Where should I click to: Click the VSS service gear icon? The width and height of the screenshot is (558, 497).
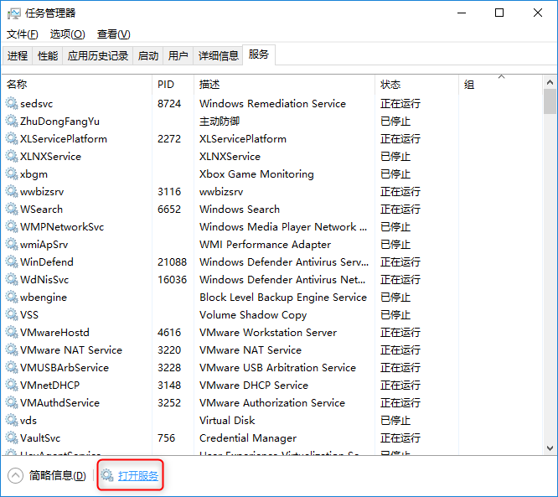pyautogui.click(x=12, y=315)
